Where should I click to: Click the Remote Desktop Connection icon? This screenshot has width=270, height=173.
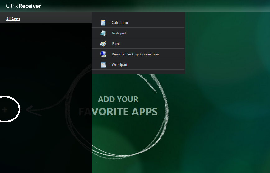click(x=103, y=54)
